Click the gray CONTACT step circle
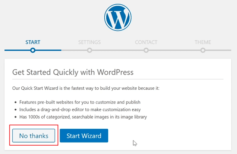This screenshot has width=237, height=154. point(146,50)
